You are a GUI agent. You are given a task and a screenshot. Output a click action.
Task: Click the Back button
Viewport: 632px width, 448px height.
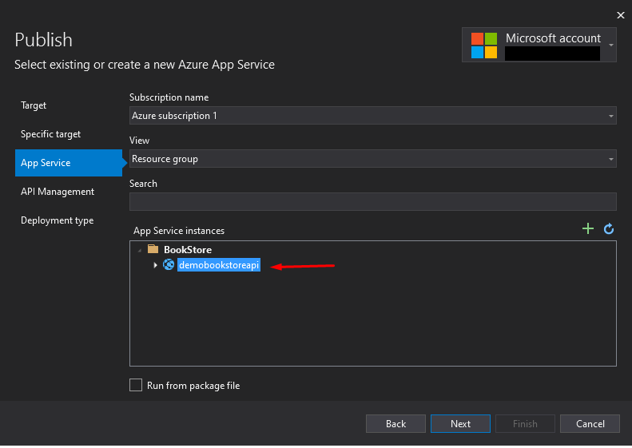click(395, 424)
